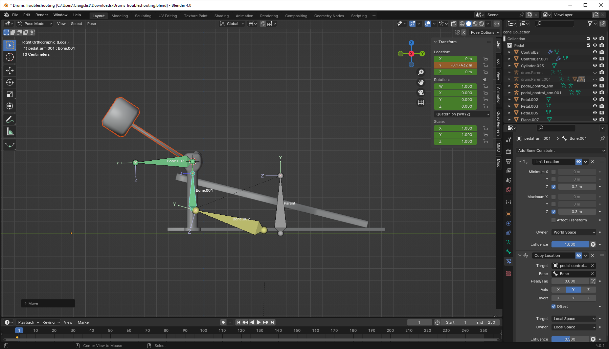Open the Render menu
Screen dimensions: 609x349
[x=42, y=15]
